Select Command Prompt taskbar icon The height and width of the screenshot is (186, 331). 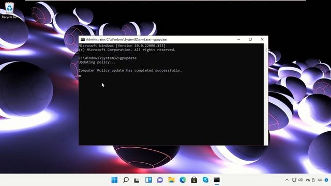pyautogui.click(x=217, y=180)
